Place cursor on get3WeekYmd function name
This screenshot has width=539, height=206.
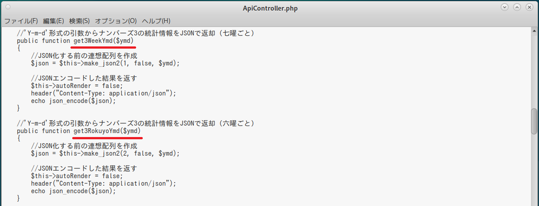point(93,41)
